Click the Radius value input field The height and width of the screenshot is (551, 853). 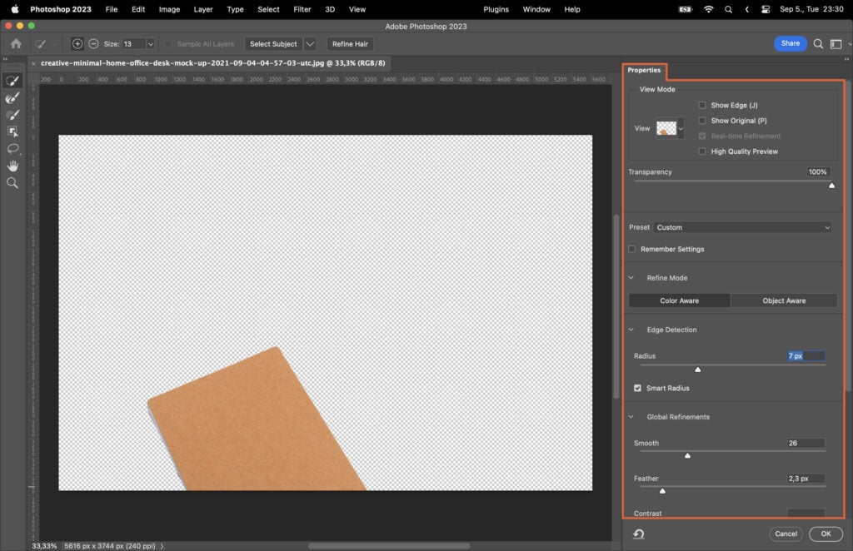[805, 355]
